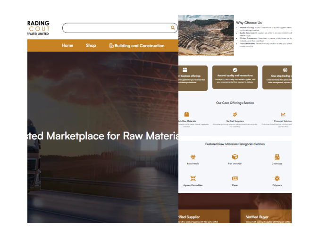The image size is (311, 242).
Task: Click the Bulk Raw Materials box icon
Action: tap(186, 115)
